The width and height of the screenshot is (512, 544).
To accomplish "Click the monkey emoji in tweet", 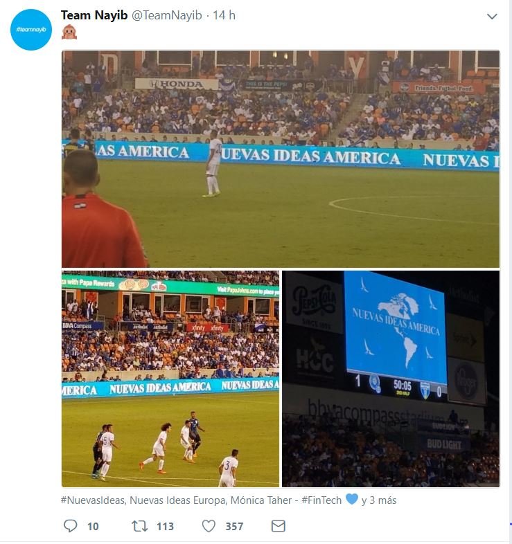I will 69,32.
